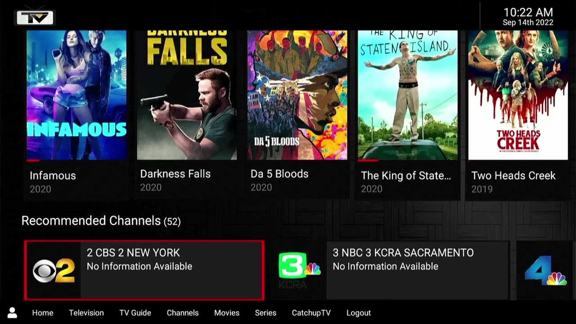Open the Channels menu
This screenshot has width=576, height=324.
point(183,313)
